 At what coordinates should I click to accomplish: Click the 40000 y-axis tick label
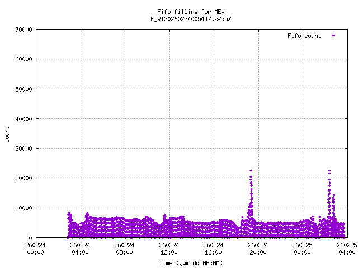pos(22,119)
